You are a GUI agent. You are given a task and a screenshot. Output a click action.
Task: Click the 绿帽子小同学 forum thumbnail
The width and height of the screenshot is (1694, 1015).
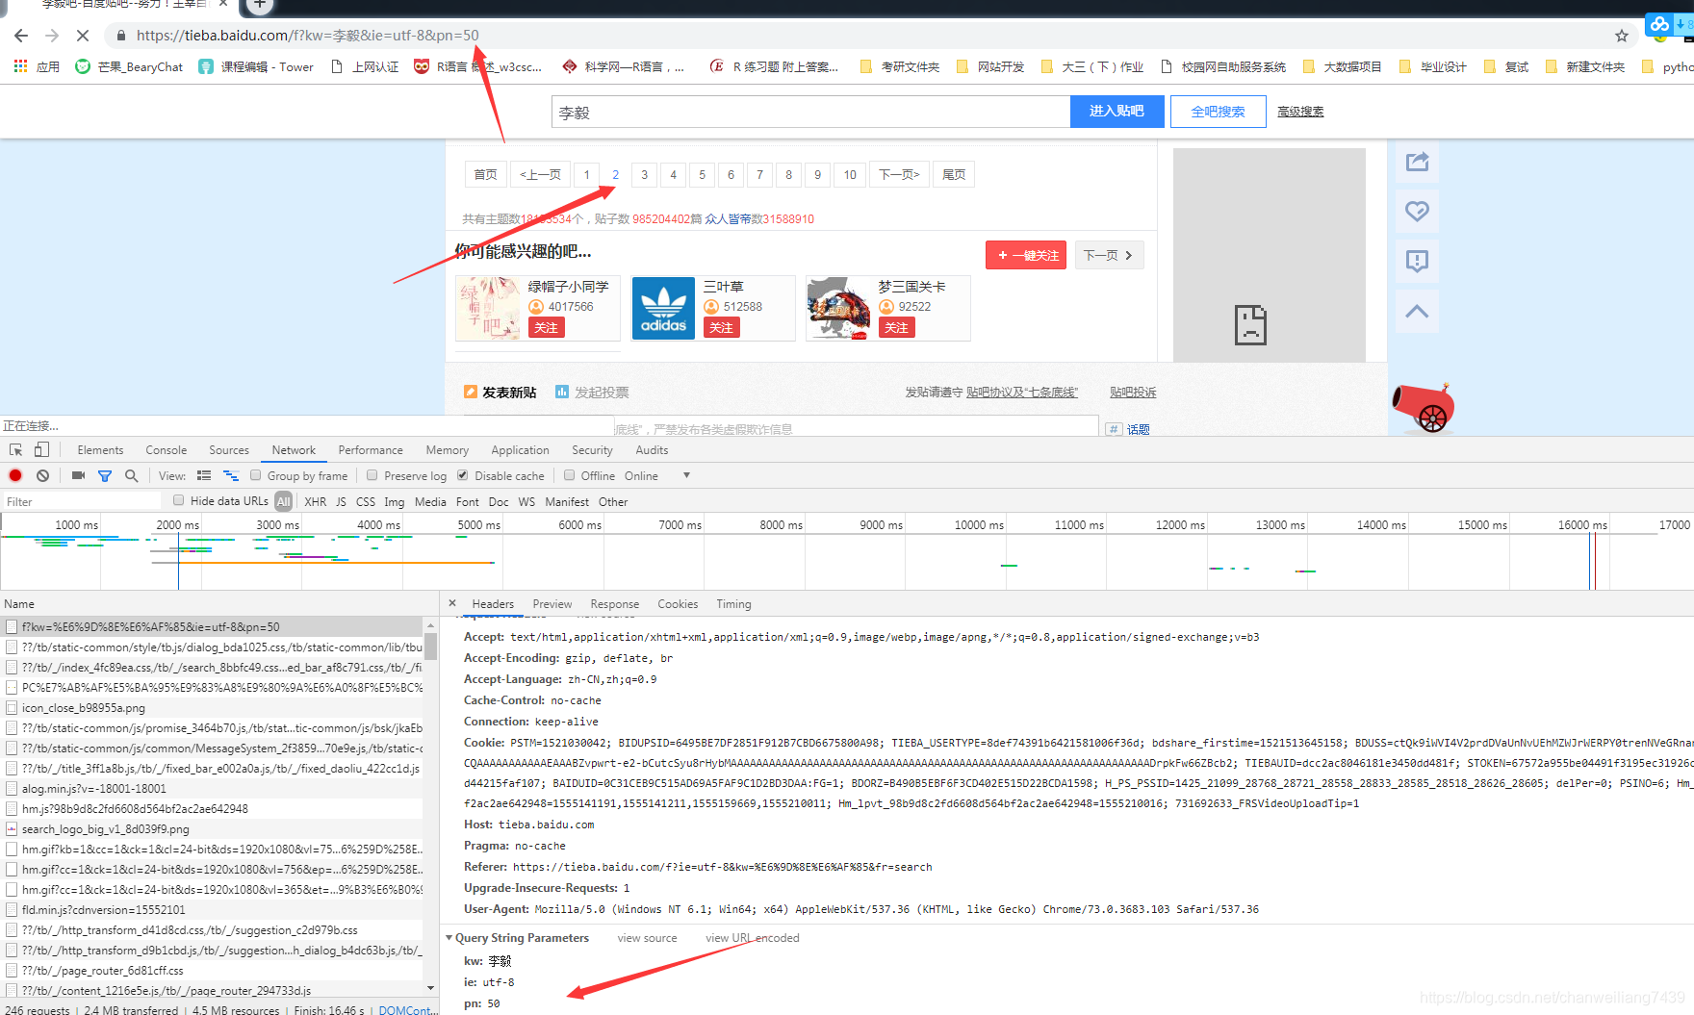tap(488, 308)
